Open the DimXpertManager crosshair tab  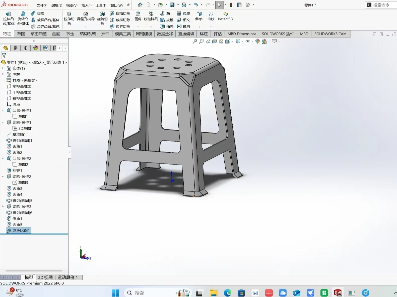point(26,48)
